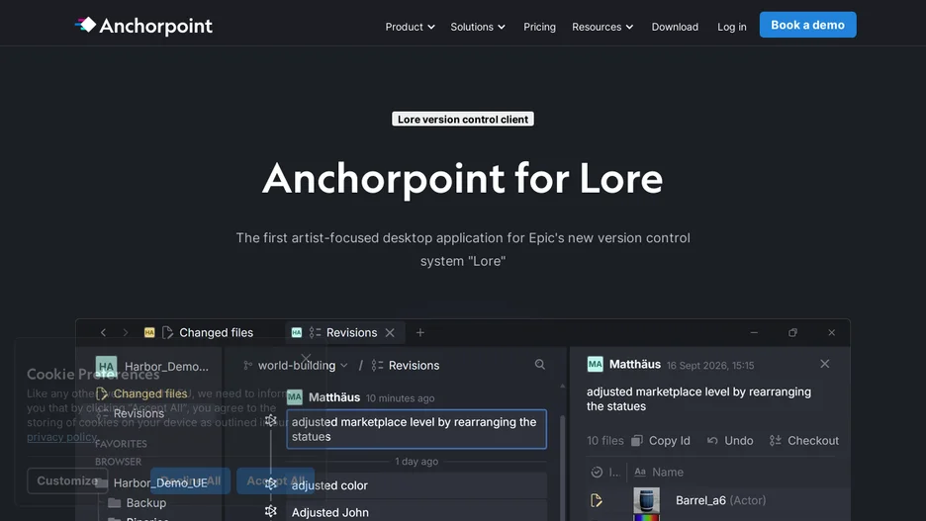Open the world-building branch dropdown
926x521 pixels.
296,365
